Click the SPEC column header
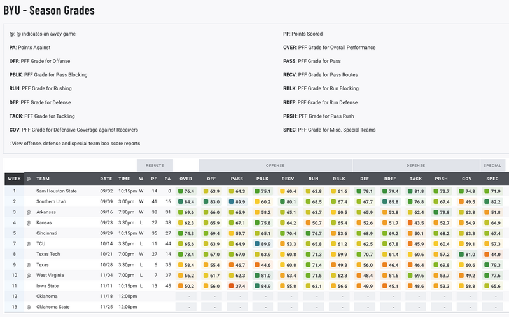The image size is (509, 317). click(493, 179)
